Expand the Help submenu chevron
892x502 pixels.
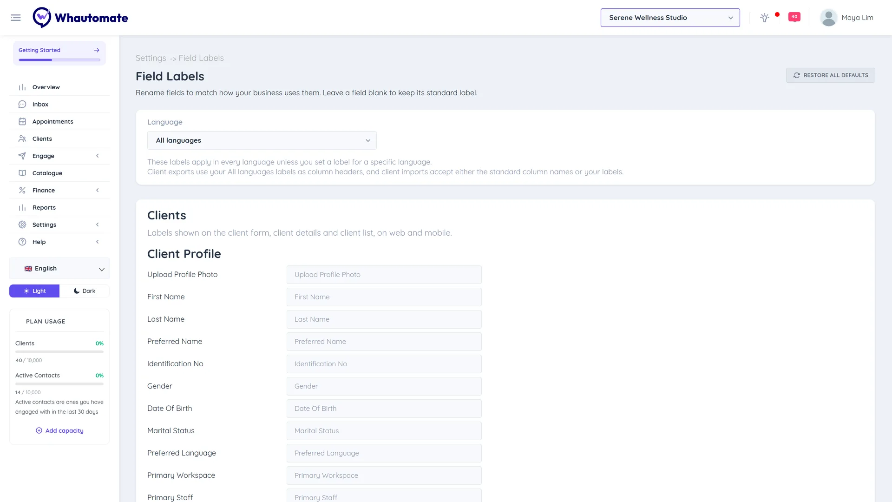(98, 242)
